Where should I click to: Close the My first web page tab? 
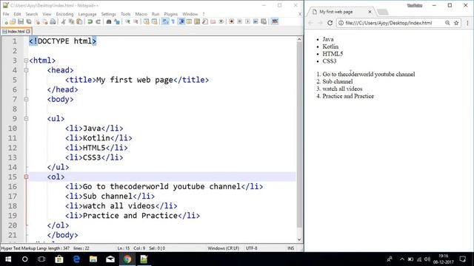(370, 12)
